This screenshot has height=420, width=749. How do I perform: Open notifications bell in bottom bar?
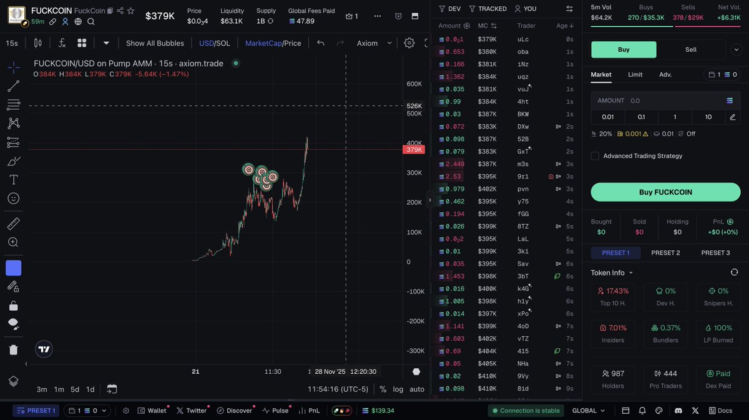(x=642, y=411)
